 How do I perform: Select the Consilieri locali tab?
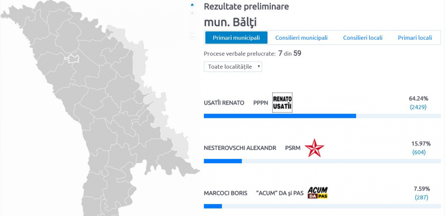tap(363, 38)
